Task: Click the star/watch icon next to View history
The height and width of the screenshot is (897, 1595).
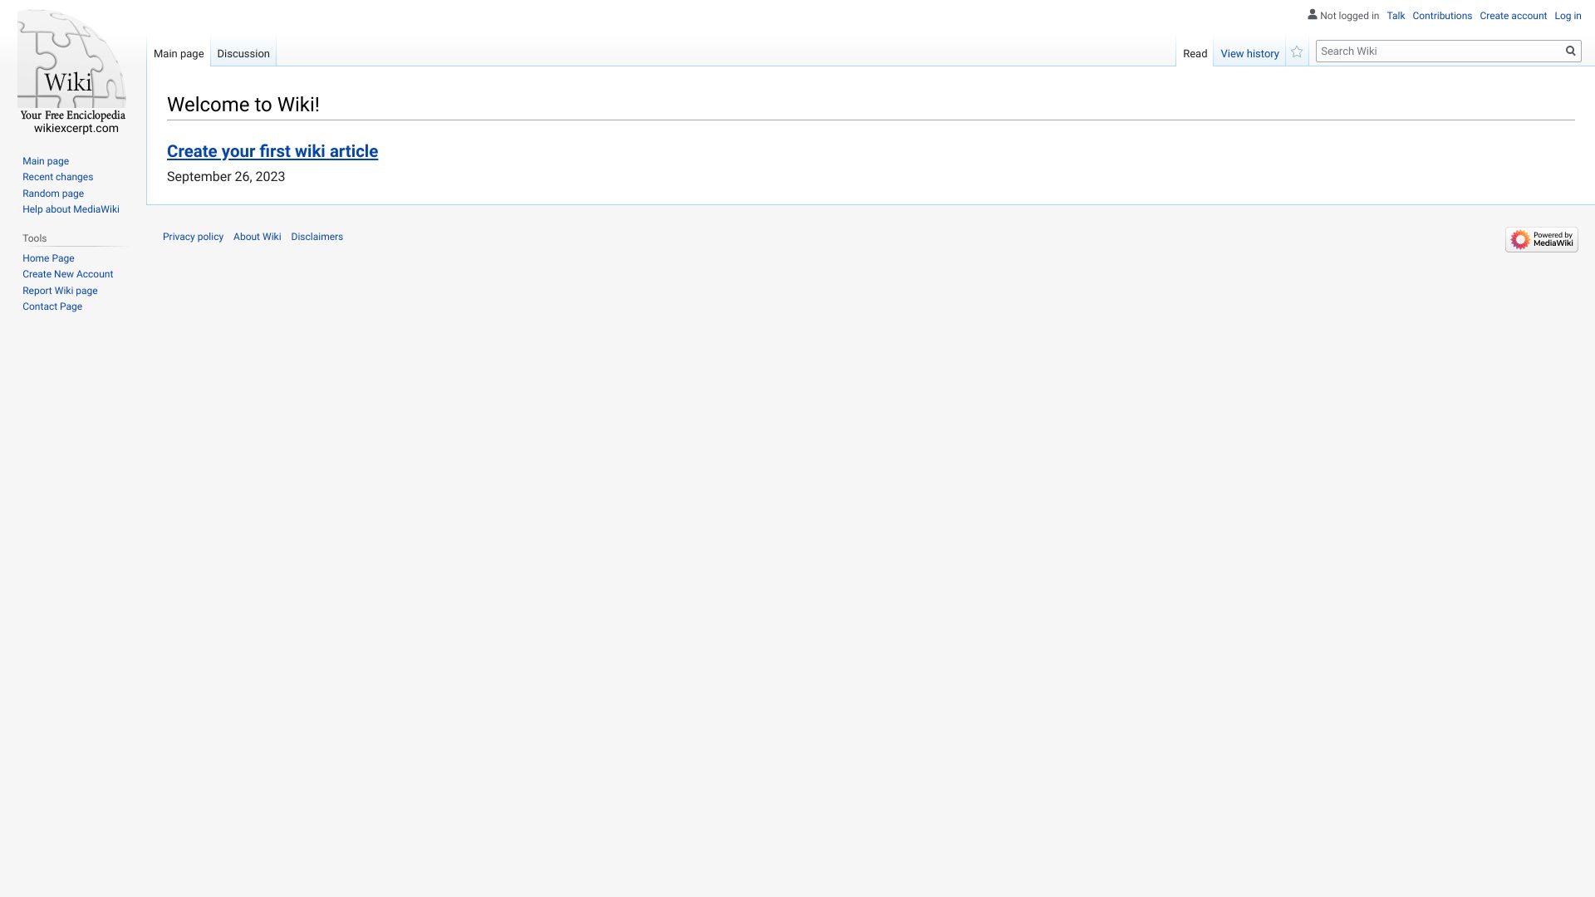Action: [x=1298, y=51]
